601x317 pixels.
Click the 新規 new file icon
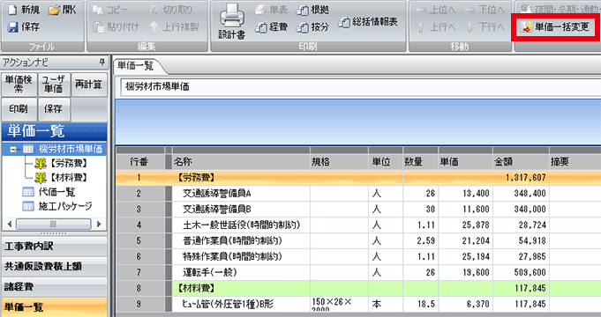click(12, 10)
